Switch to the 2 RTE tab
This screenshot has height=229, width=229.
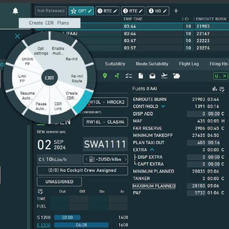tap(133, 11)
